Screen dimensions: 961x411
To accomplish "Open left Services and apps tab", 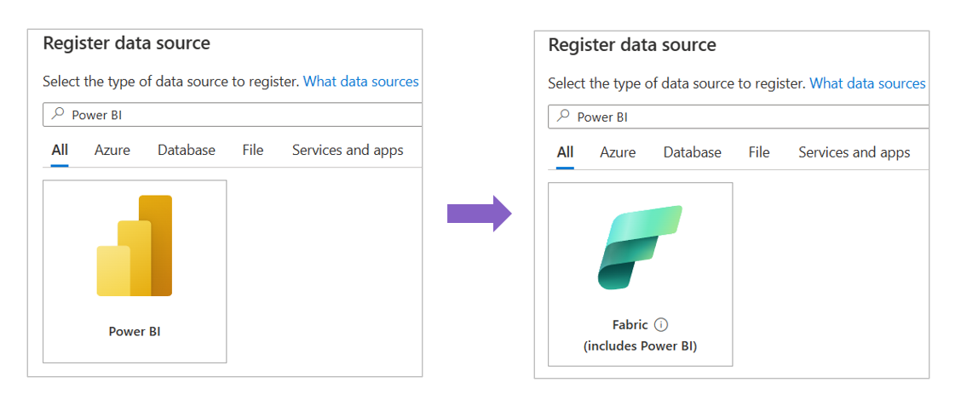I will [348, 150].
